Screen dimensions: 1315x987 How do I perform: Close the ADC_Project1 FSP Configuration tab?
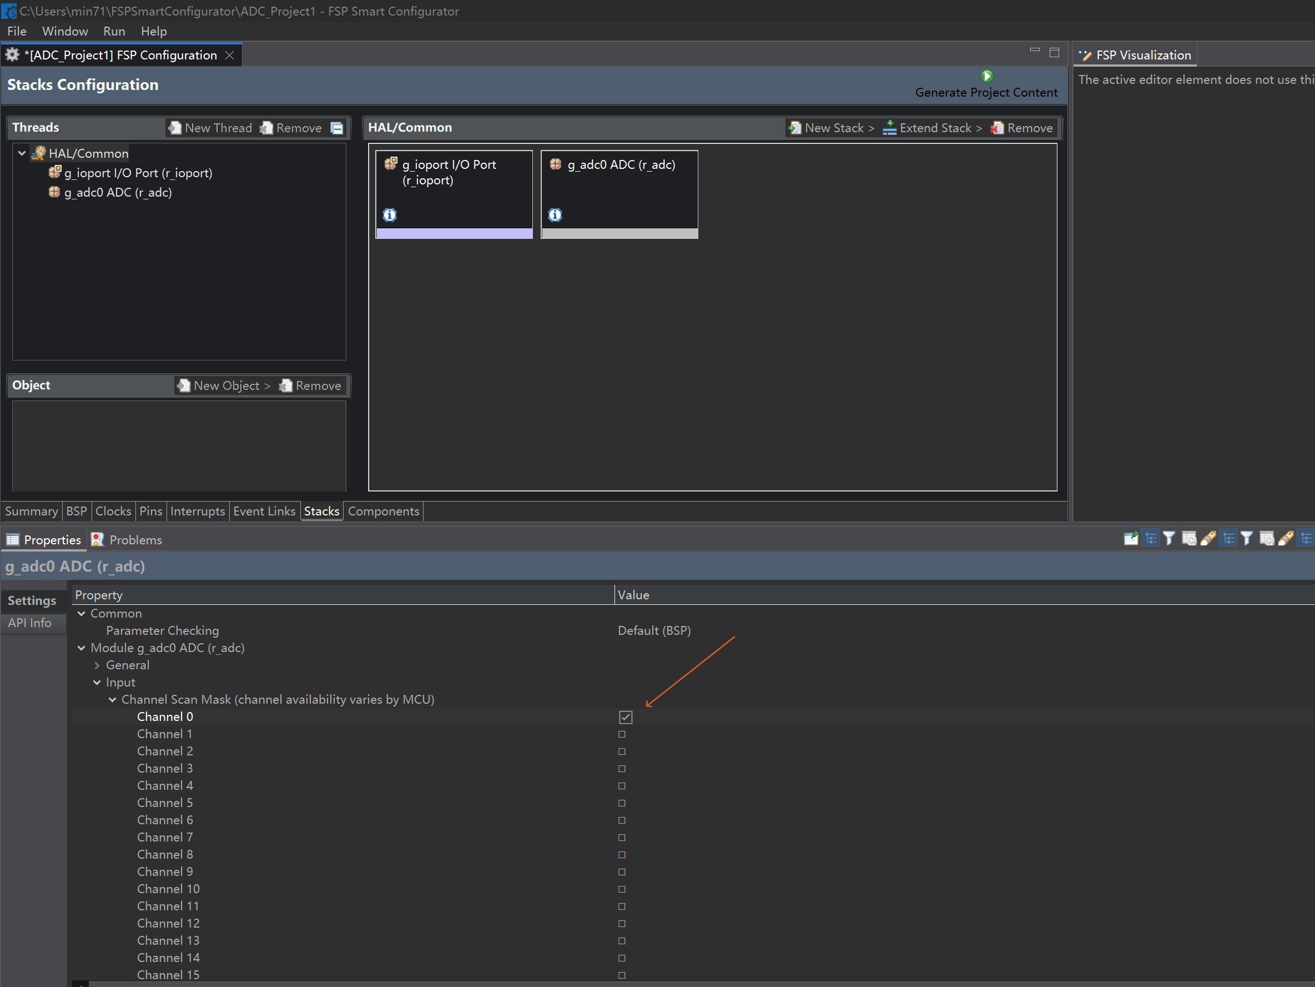[229, 56]
